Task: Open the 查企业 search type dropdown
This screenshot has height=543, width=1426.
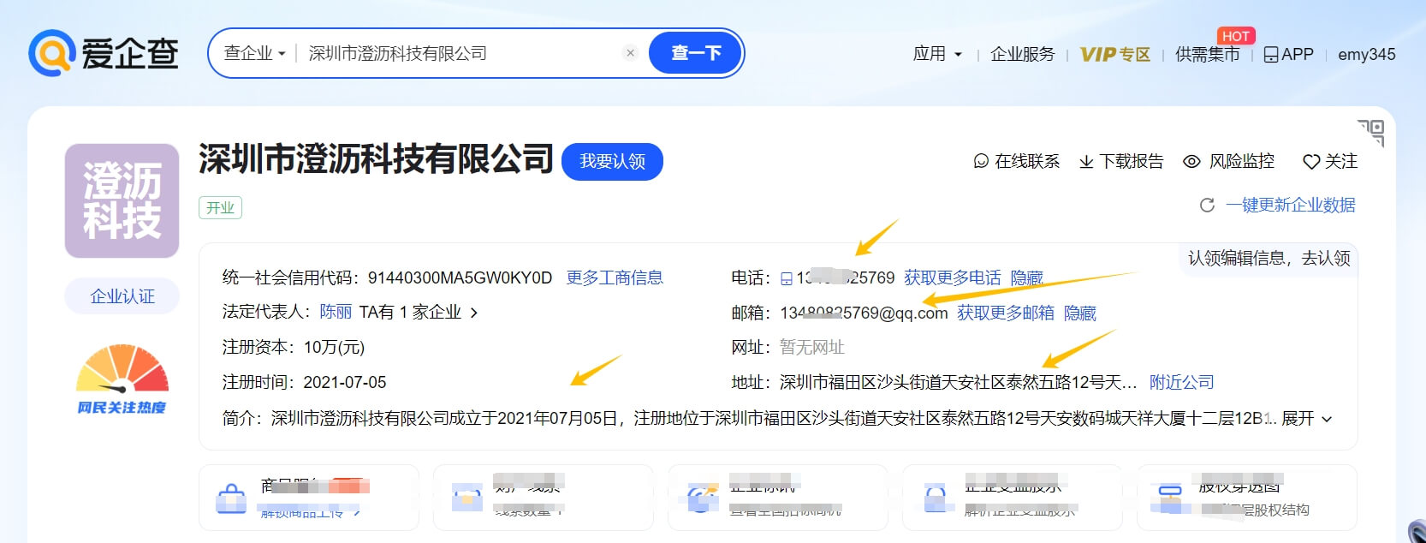Action: pyautogui.click(x=254, y=53)
